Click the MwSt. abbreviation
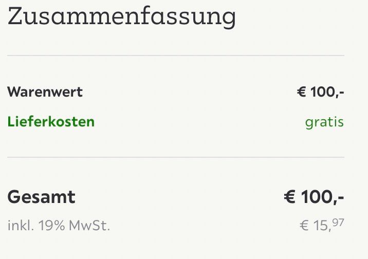The width and height of the screenshot is (368, 259). (x=89, y=226)
